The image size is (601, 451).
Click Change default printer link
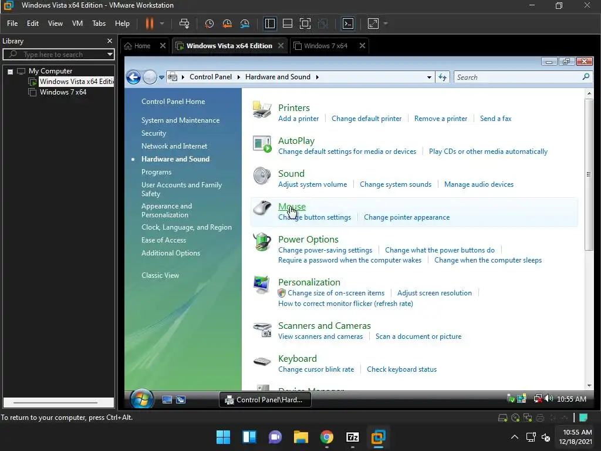[x=366, y=119]
